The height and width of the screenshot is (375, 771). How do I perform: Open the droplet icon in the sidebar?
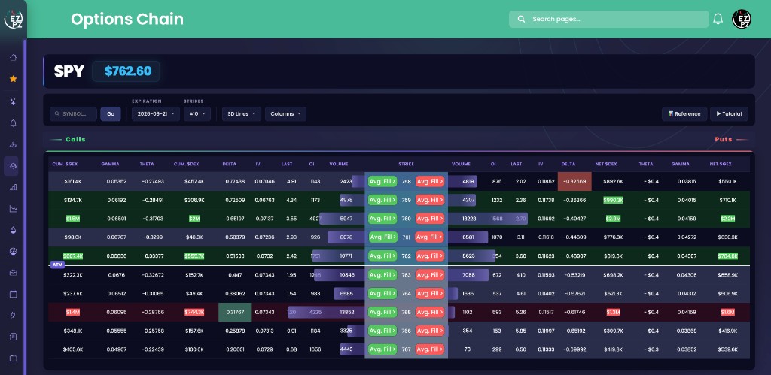[14, 230]
